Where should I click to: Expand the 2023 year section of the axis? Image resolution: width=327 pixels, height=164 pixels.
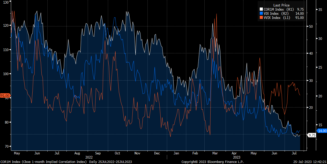tap(236, 157)
